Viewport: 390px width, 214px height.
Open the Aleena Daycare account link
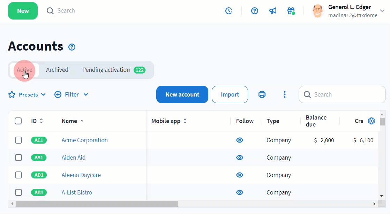click(x=81, y=175)
